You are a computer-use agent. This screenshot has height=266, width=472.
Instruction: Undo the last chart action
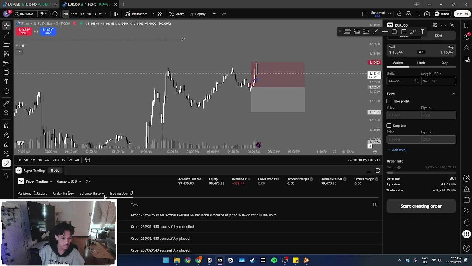[x=215, y=14]
